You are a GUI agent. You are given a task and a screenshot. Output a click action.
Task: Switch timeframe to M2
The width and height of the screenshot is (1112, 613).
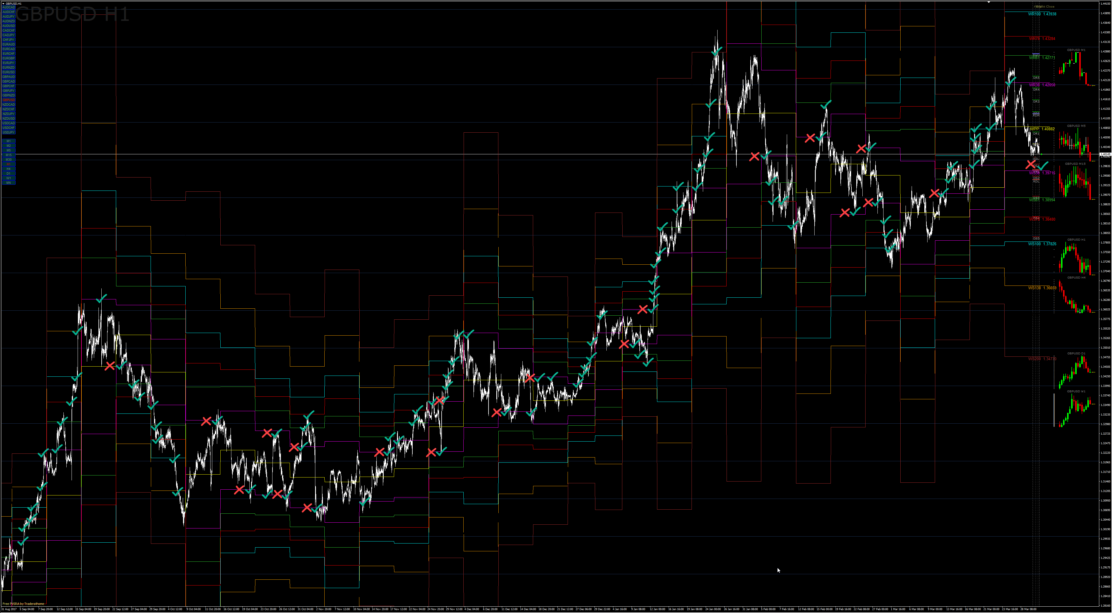[9, 146]
